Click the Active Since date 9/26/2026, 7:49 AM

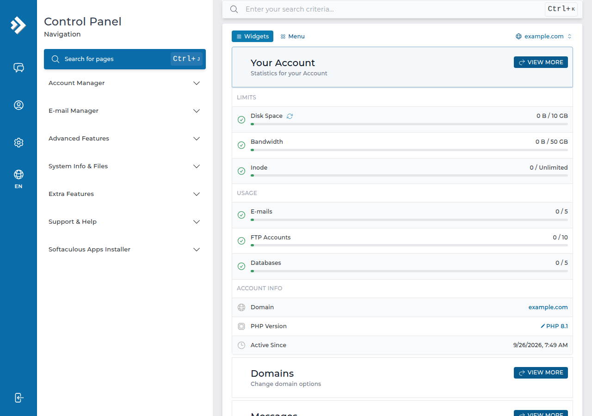coord(540,345)
